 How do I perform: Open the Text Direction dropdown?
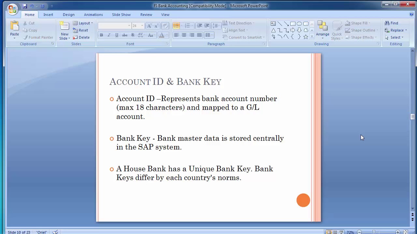[239, 23]
